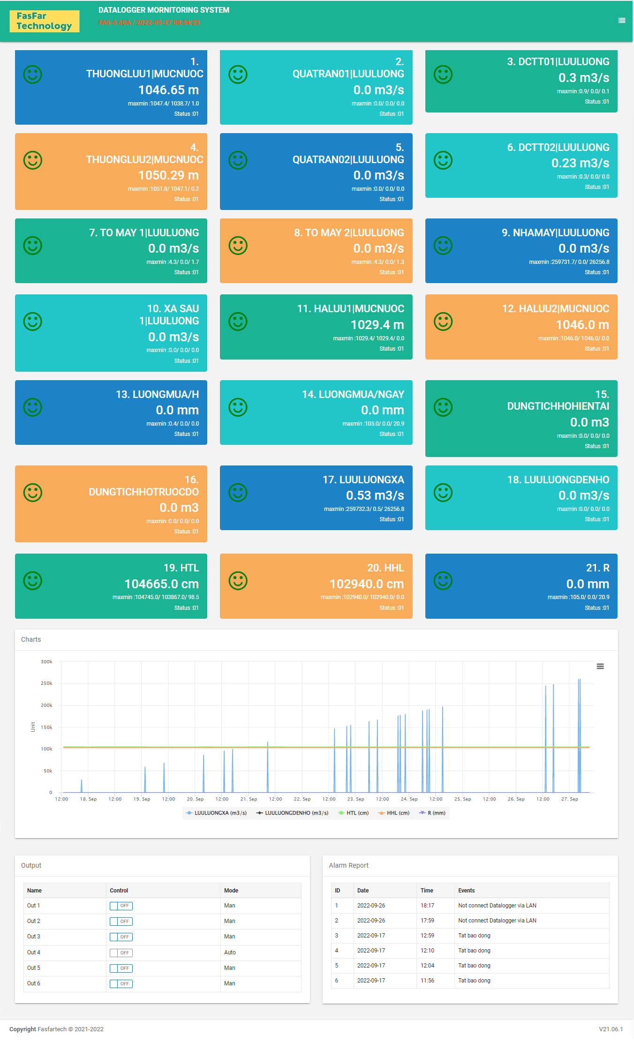Click smiley status icon on DCTT02|LUULUONG card
Image resolution: width=634 pixels, height=1050 pixels.
pos(443,160)
